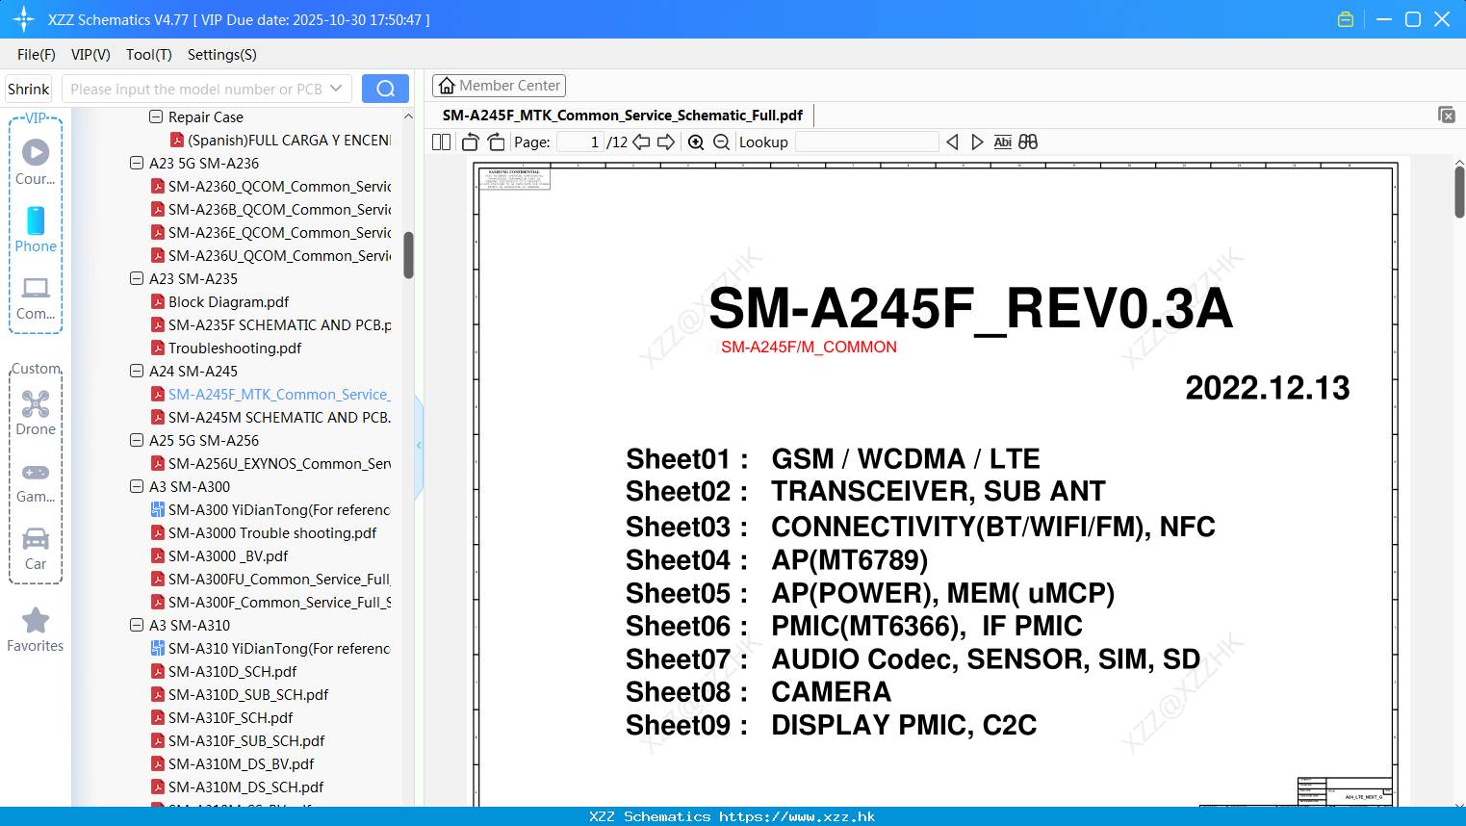Collapse the A25 5G SM-A256 node
1466x826 pixels.
(x=137, y=440)
